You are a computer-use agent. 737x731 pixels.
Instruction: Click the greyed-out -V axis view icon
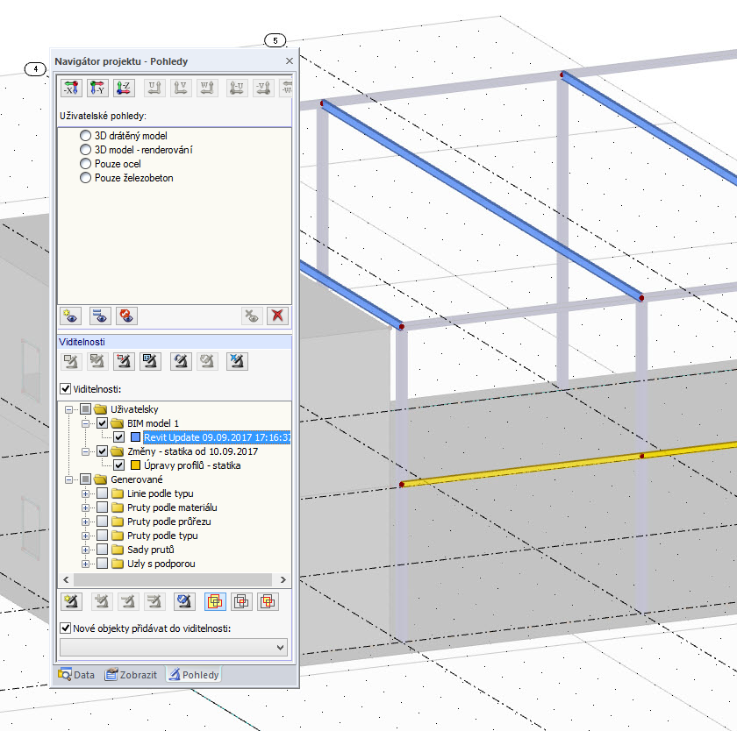264,88
